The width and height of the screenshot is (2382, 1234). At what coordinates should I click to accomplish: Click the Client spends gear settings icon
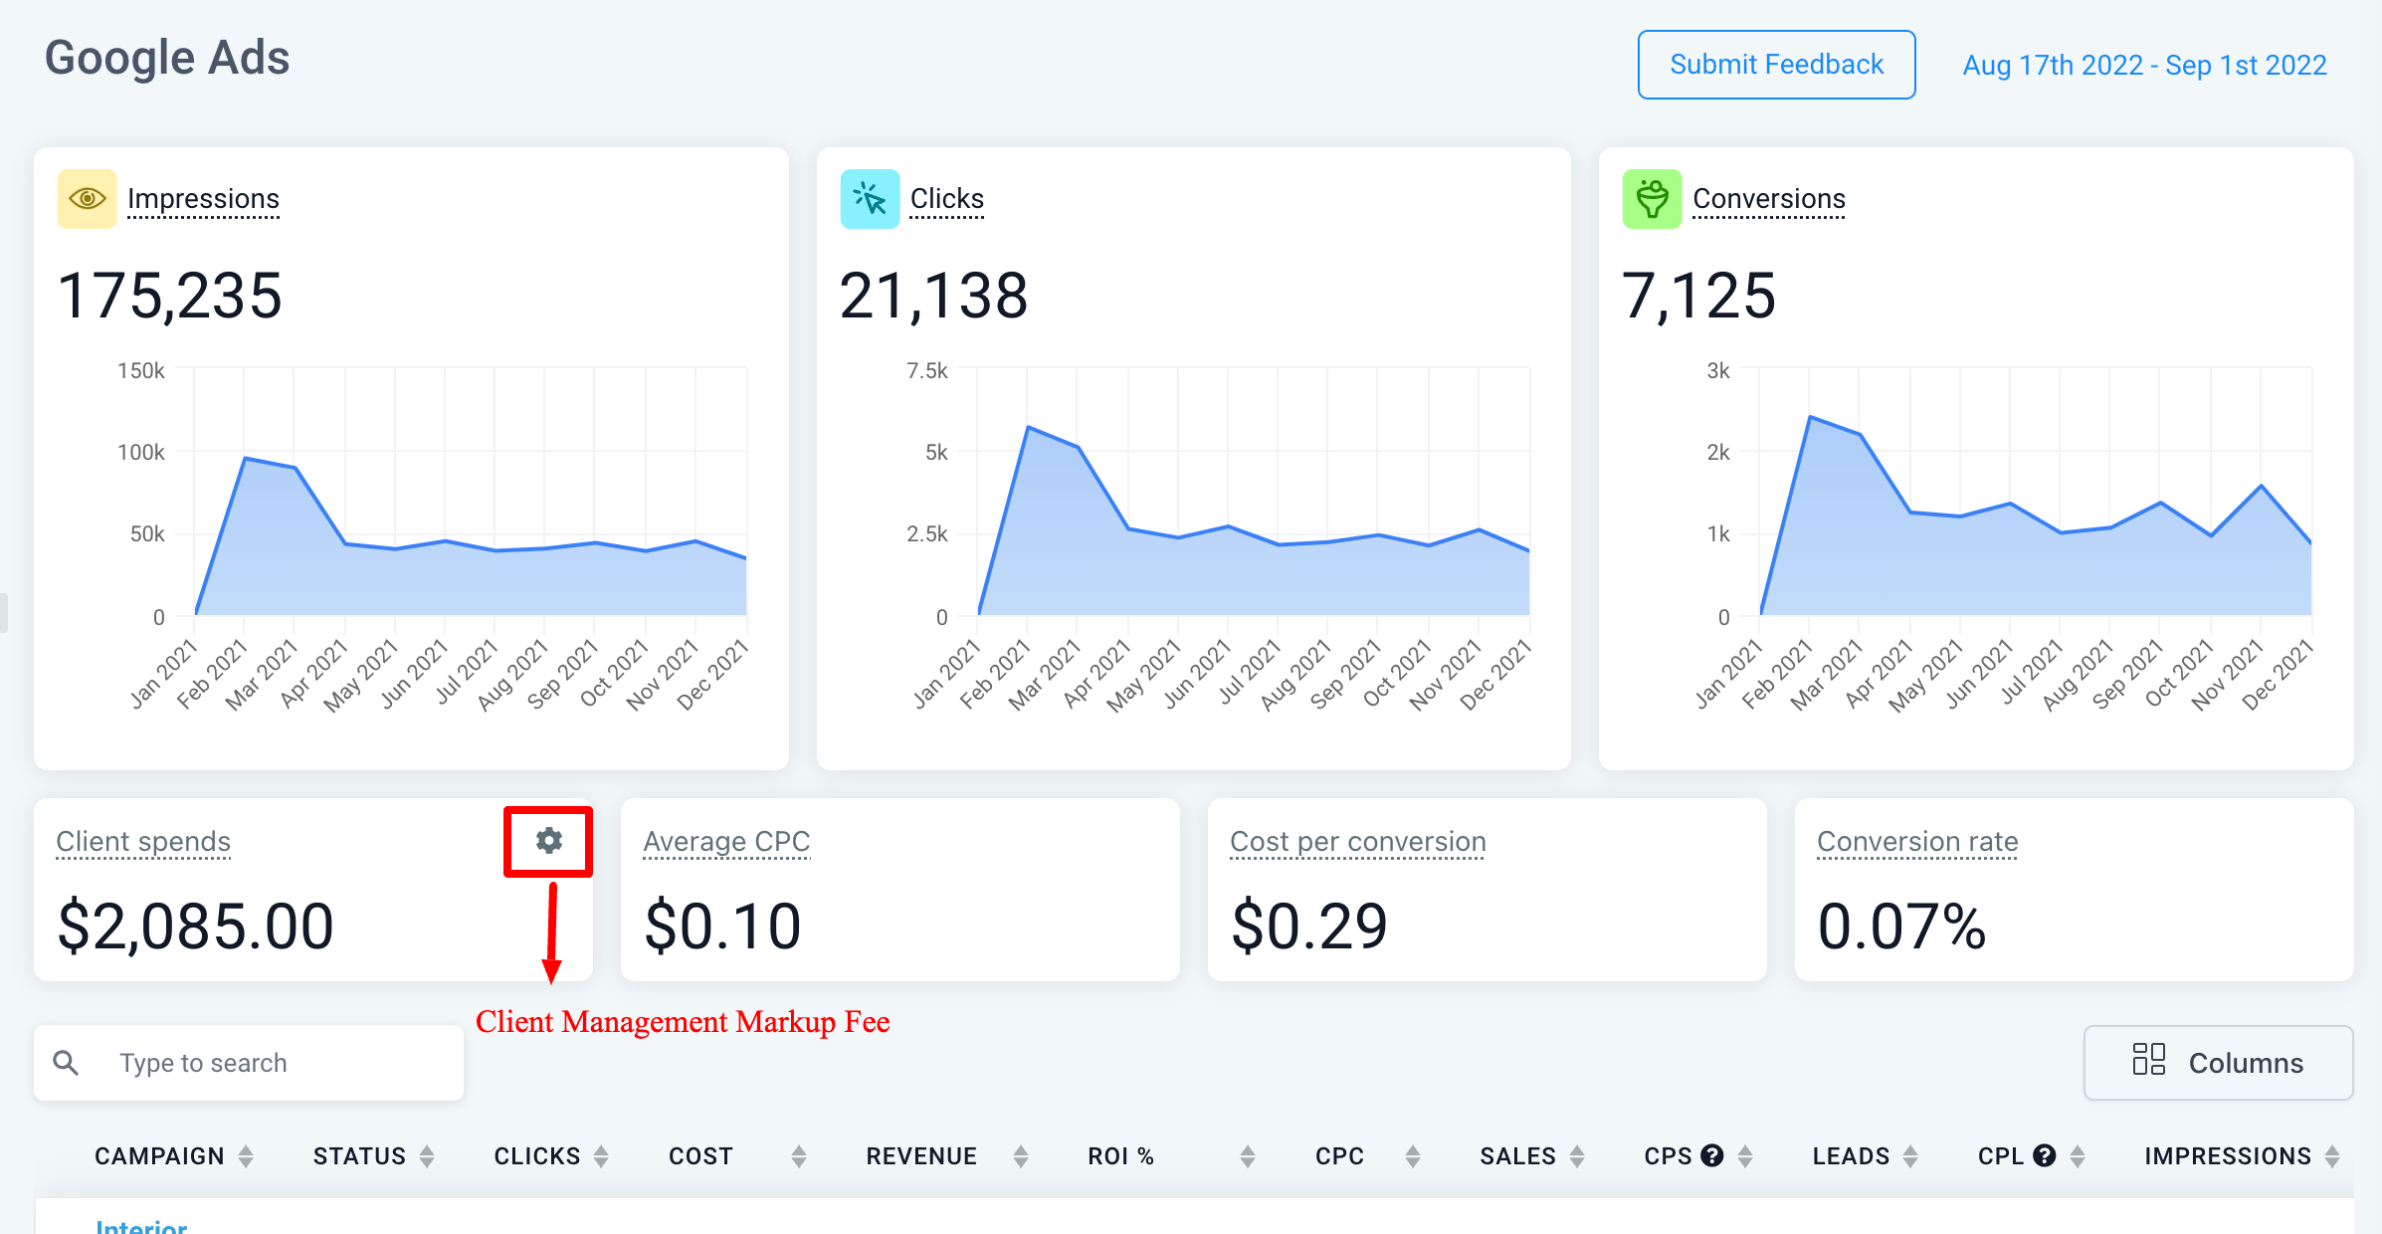click(x=548, y=841)
